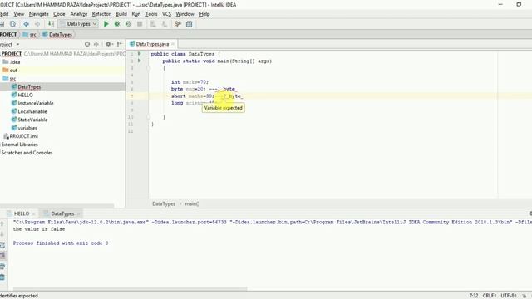Click the console Print icon
The height and width of the screenshot is (299, 532).
point(2,267)
